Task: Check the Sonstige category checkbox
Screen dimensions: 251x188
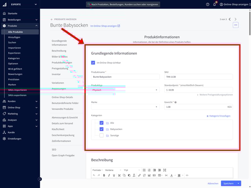Action: click(101, 135)
